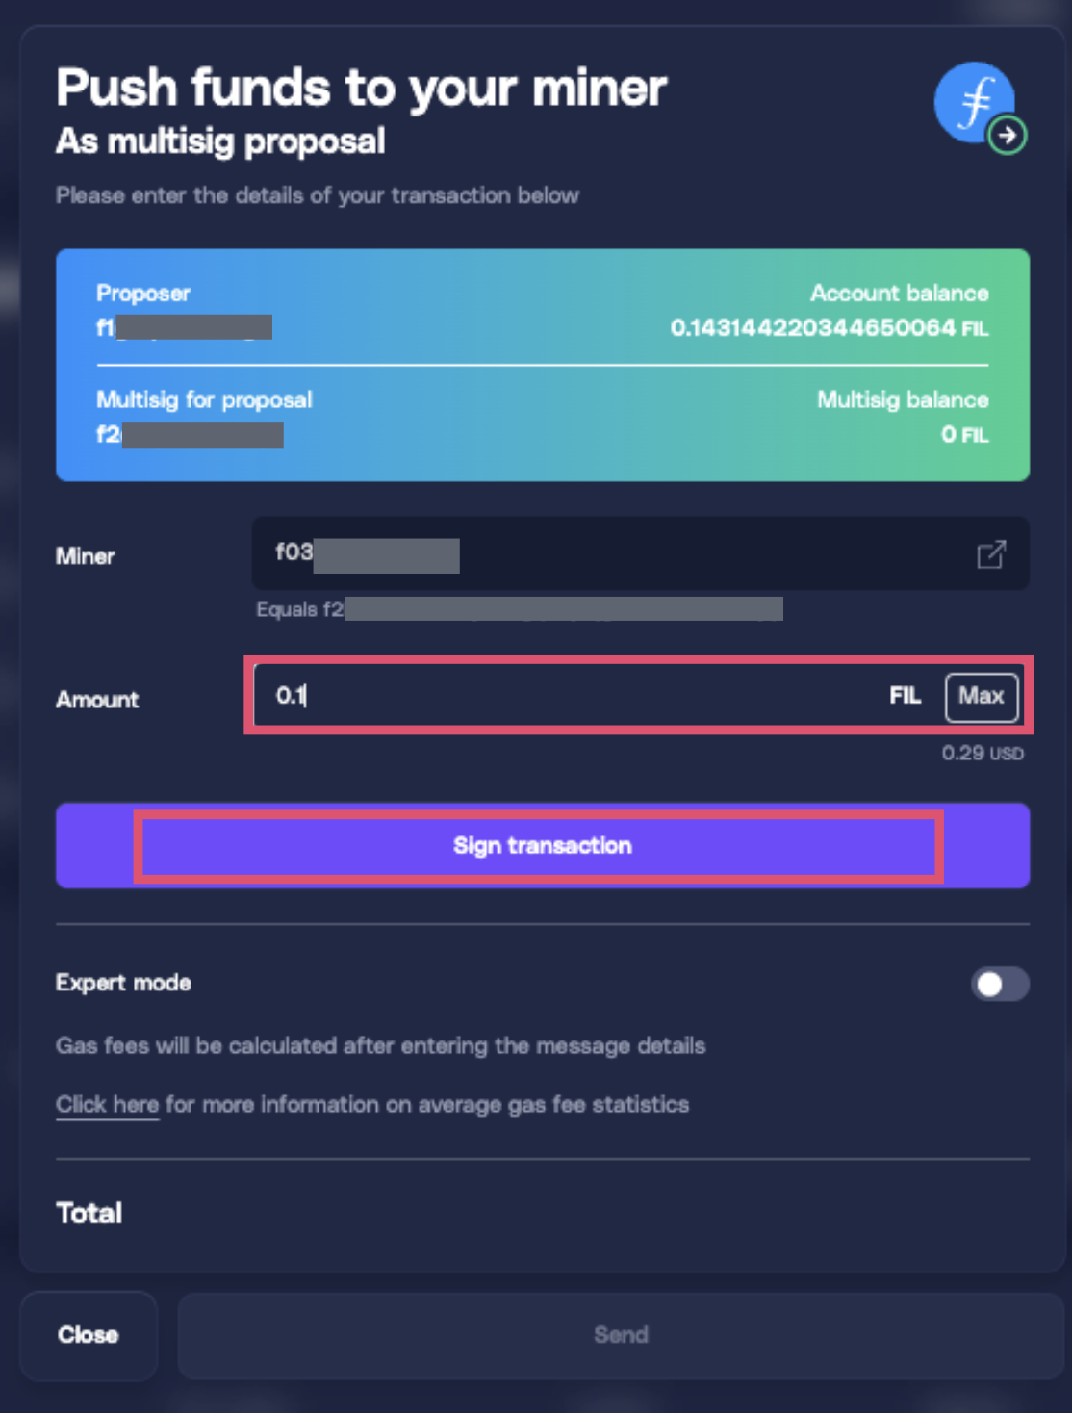
Task: Select the Multisig for proposal f2 address
Action: (x=190, y=435)
